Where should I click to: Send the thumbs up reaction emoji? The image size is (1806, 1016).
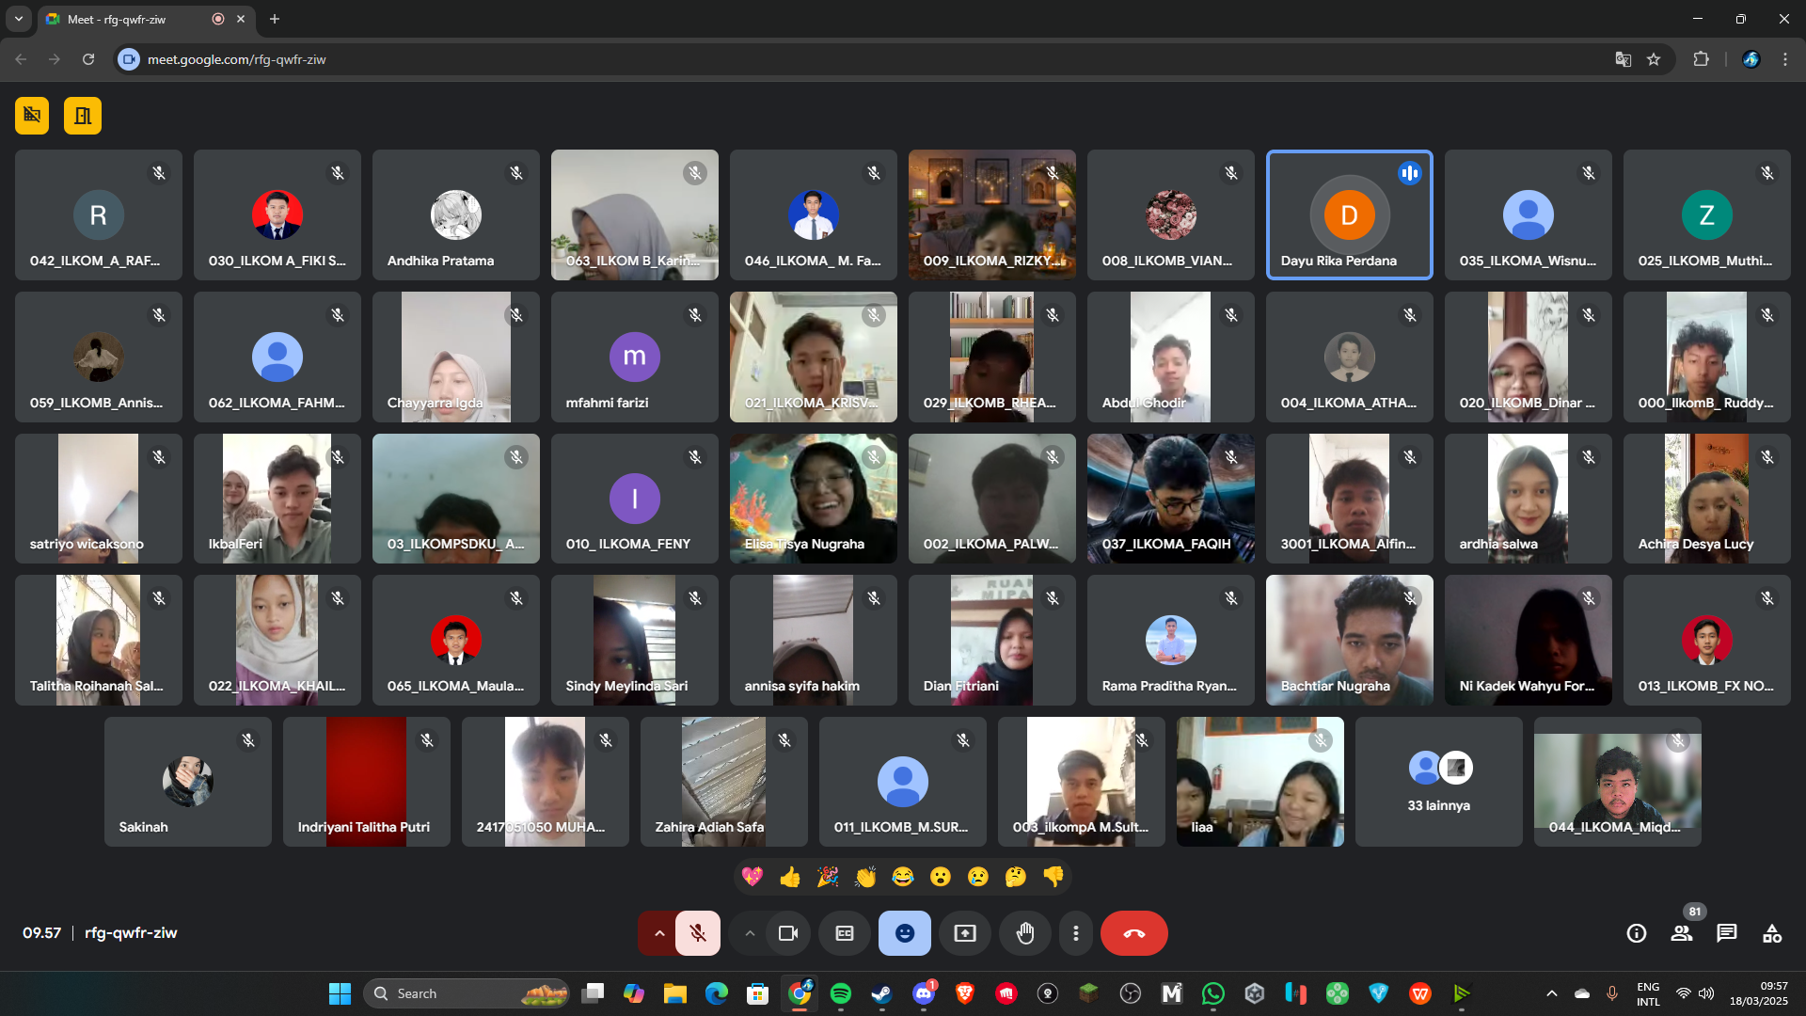(x=790, y=877)
